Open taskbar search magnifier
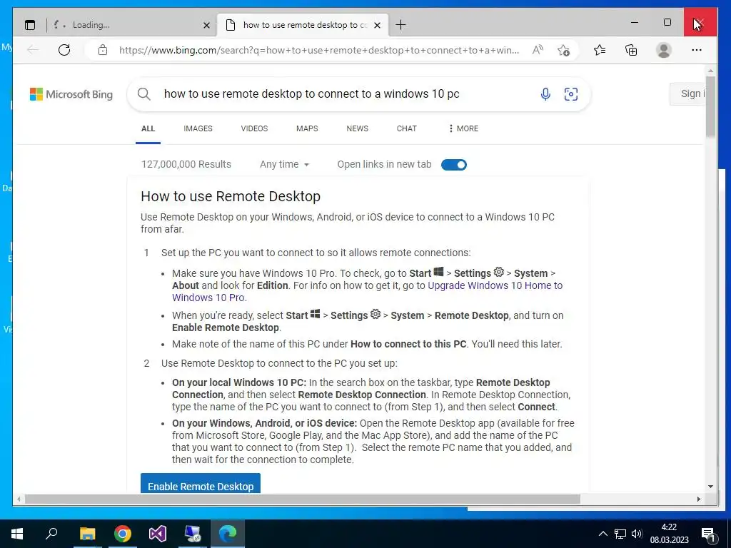731x548 pixels. tap(51, 534)
